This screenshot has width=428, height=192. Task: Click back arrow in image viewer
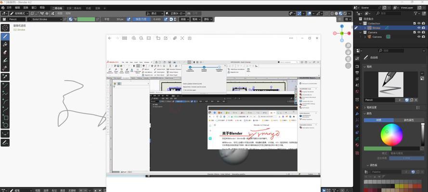(110, 38)
